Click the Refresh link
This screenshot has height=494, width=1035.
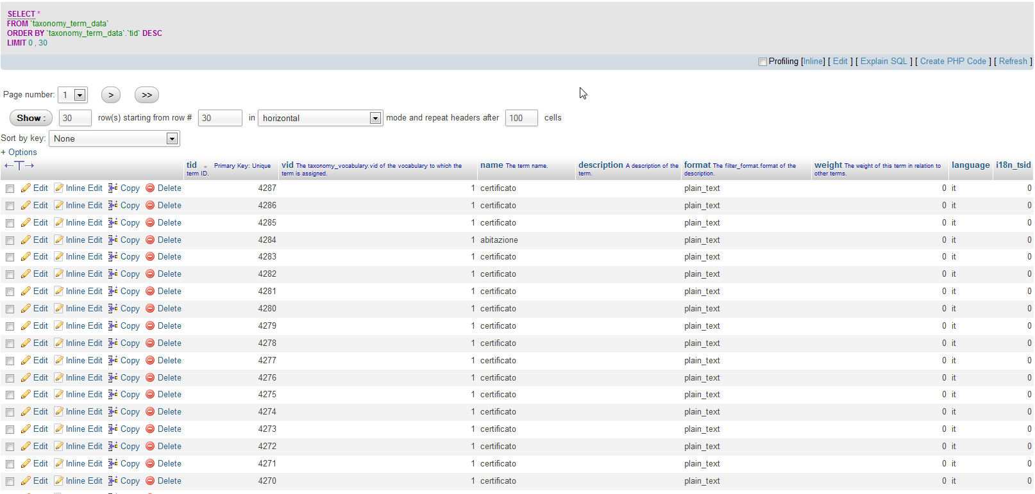(x=1013, y=62)
